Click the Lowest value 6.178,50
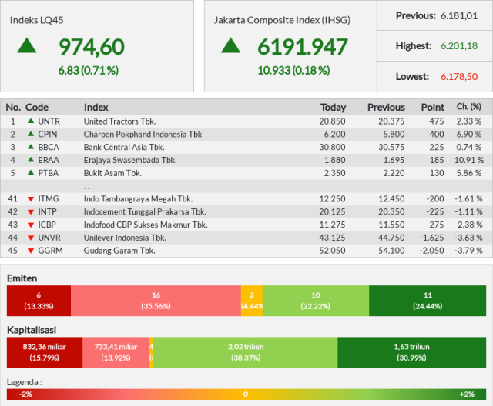The image size is (493, 406). [x=459, y=77]
